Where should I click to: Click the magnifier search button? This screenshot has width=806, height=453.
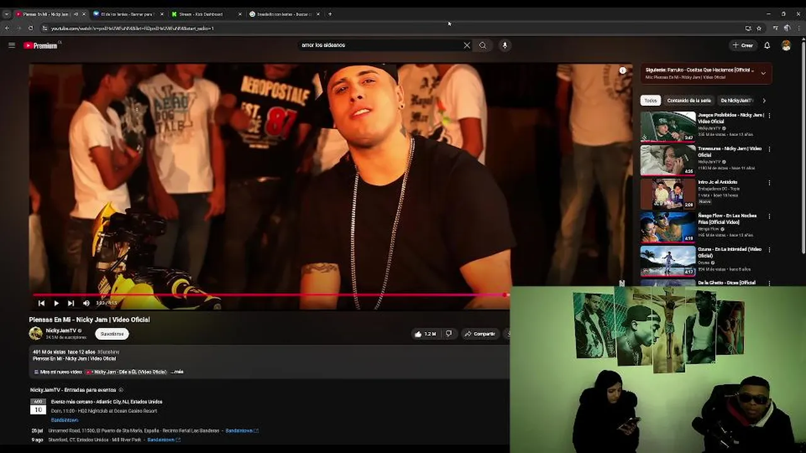point(483,45)
